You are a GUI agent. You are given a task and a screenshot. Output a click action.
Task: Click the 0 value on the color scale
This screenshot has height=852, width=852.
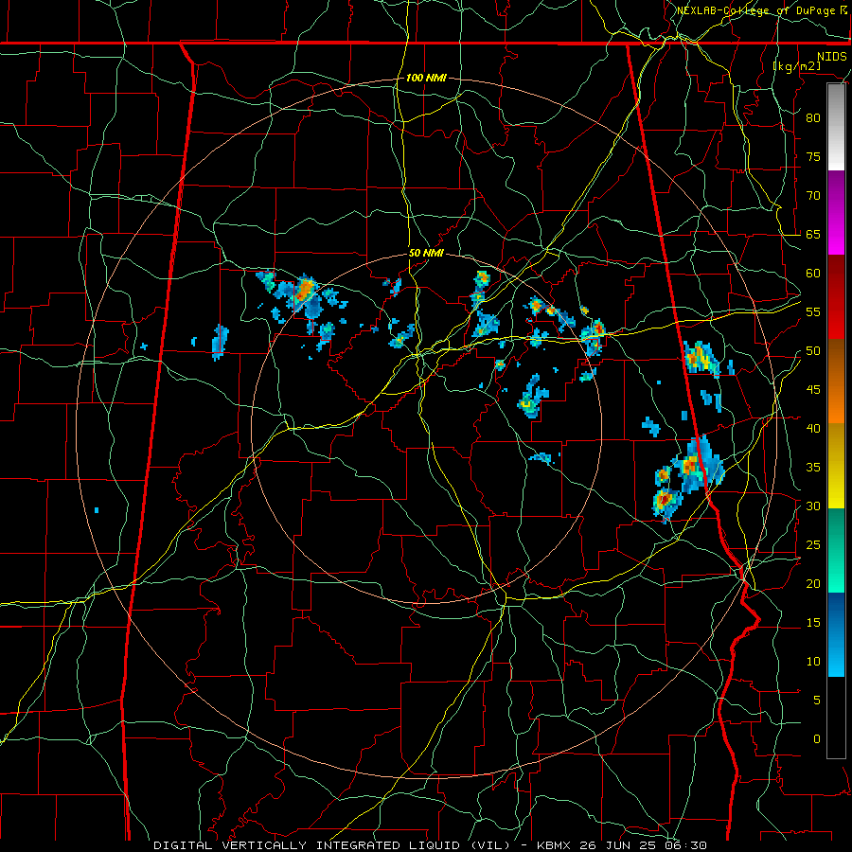coord(817,739)
